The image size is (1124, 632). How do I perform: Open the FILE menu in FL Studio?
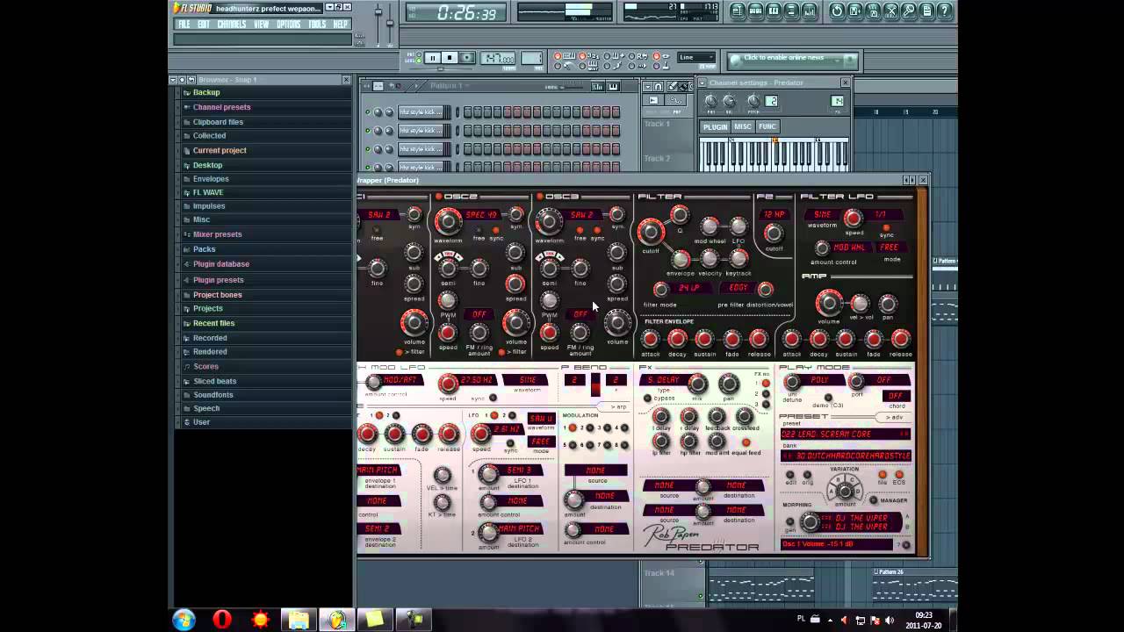(184, 25)
